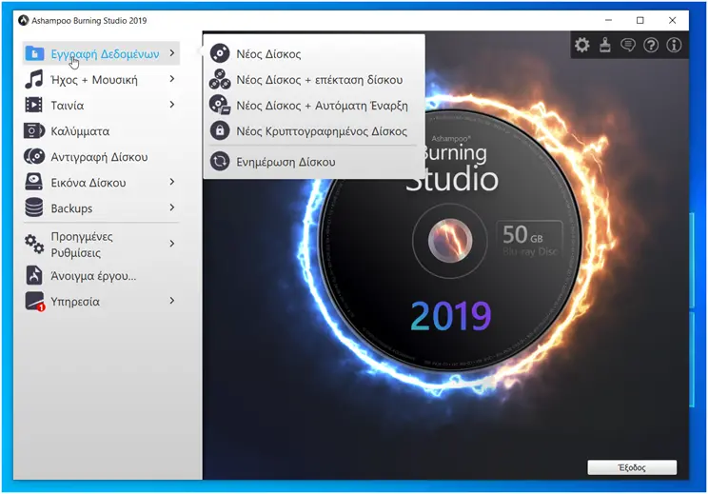The width and height of the screenshot is (709, 494).
Task: Open help with the question mark icon
Action: click(651, 45)
